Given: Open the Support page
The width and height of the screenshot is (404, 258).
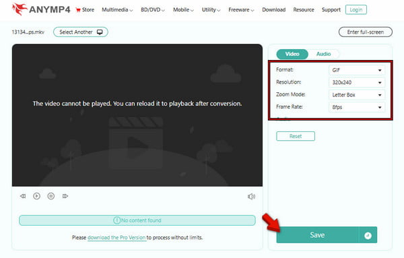Looking at the screenshot, I should (x=331, y=10).
